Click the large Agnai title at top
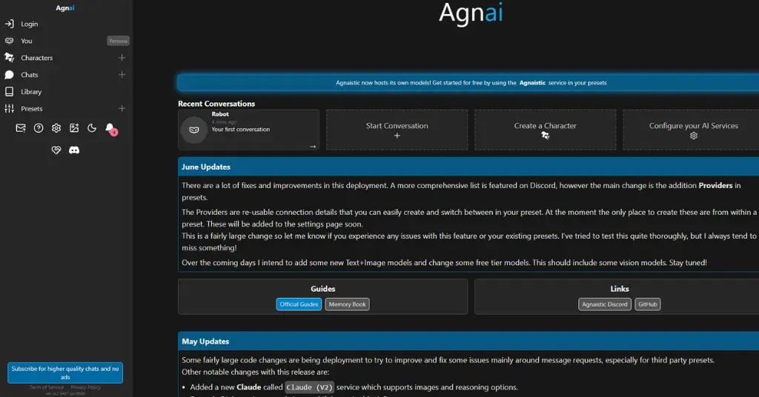The image size is (759, 397). 471,13
